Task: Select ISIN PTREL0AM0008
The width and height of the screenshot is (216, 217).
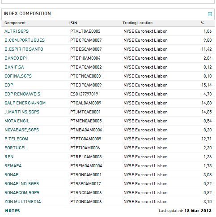Action: coord(86,157)
